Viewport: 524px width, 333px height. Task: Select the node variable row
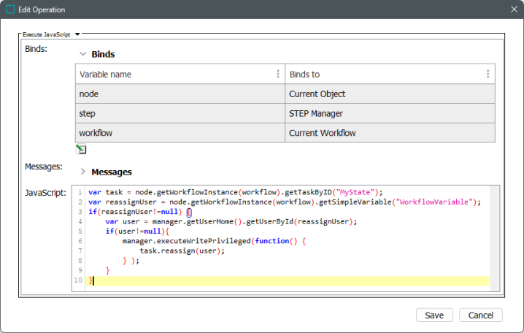pos(180,94)
